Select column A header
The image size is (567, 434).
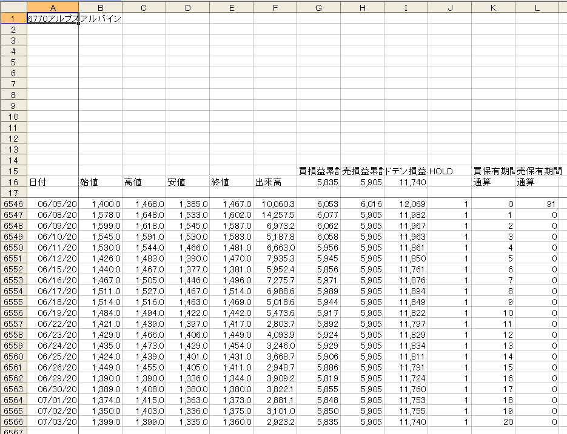coord(53,7)
